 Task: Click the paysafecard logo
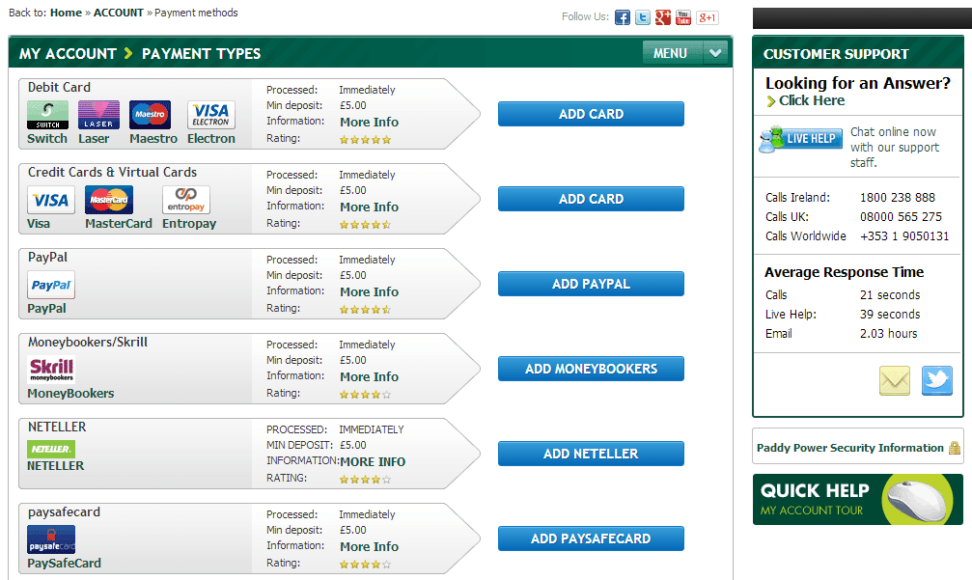[51, 539]
